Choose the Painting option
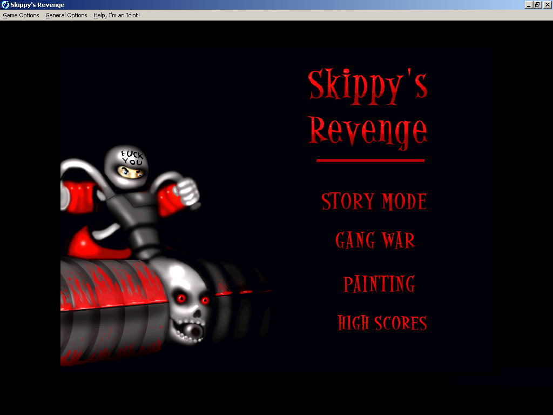Image resolution: width=553 pixels, height=415 pixels. point(379,284)
